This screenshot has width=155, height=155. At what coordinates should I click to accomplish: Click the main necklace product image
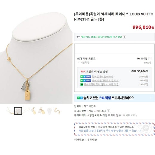click(36, 58)
